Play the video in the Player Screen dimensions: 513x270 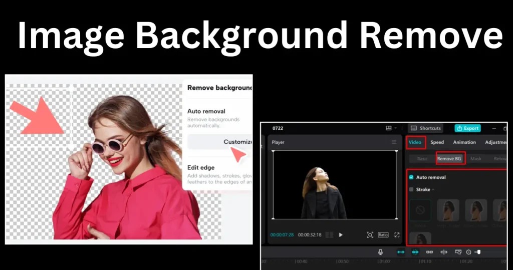[341, 234]
